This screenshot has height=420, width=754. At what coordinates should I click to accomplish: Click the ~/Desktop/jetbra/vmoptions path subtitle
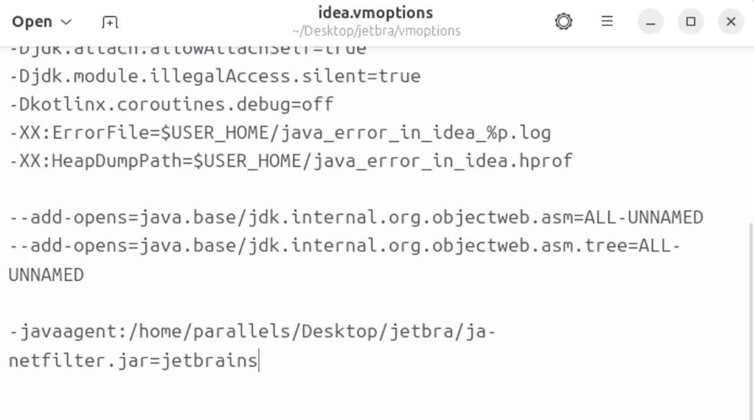point(376,31)
